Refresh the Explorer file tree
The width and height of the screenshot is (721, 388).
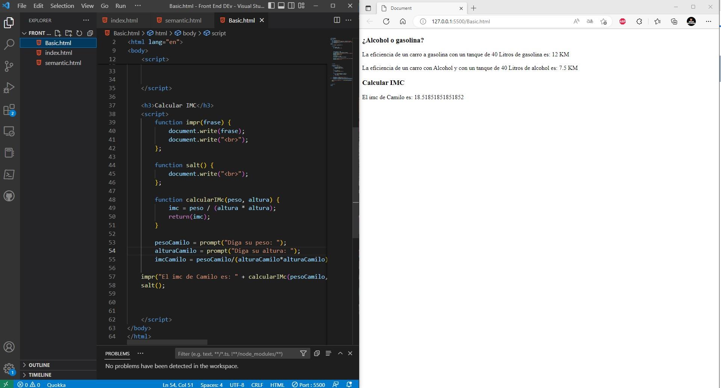pos(79,33)
